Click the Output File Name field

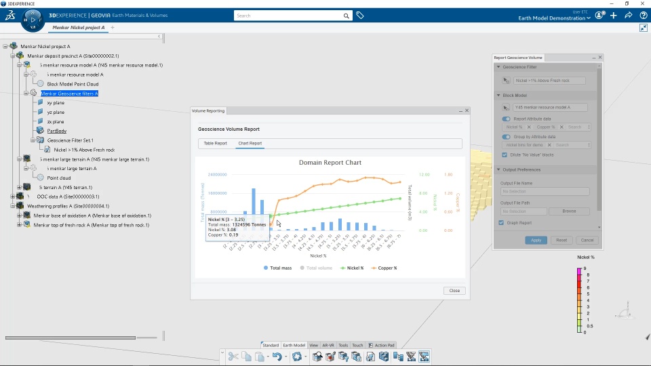point(545,192)
